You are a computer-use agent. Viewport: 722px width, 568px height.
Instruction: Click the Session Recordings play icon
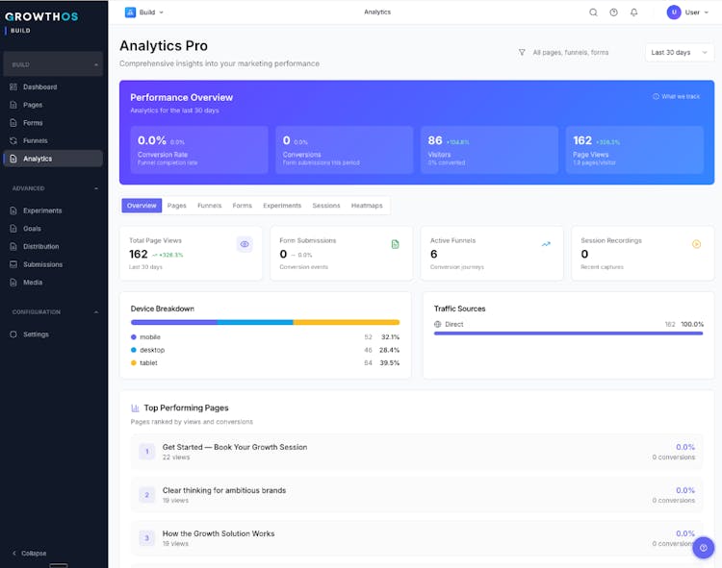696,244
